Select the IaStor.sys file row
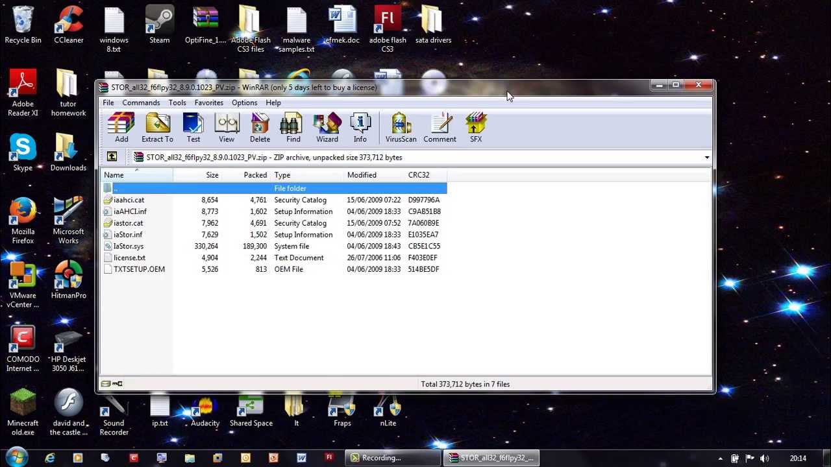Image resolution: width=831 pixels, height=467 pixels. point(275,246)
